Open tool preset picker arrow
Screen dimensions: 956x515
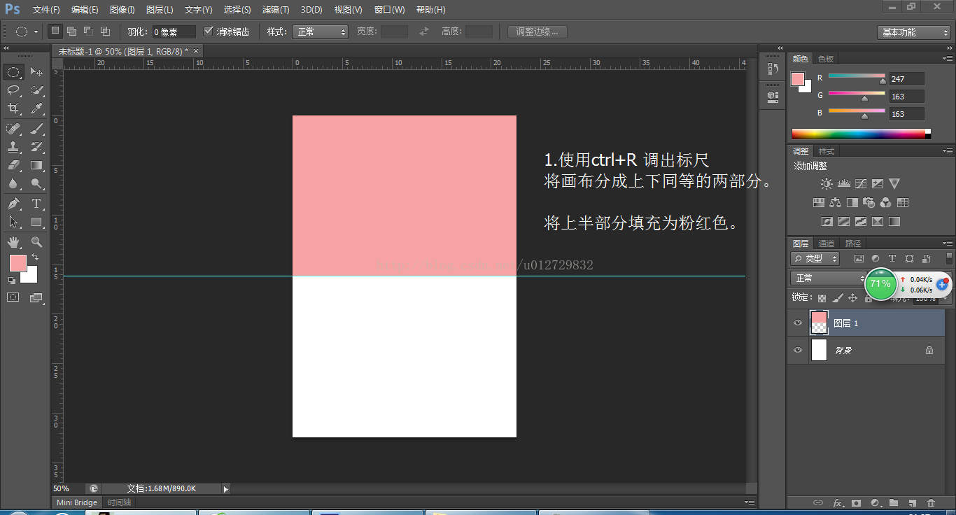36,32
